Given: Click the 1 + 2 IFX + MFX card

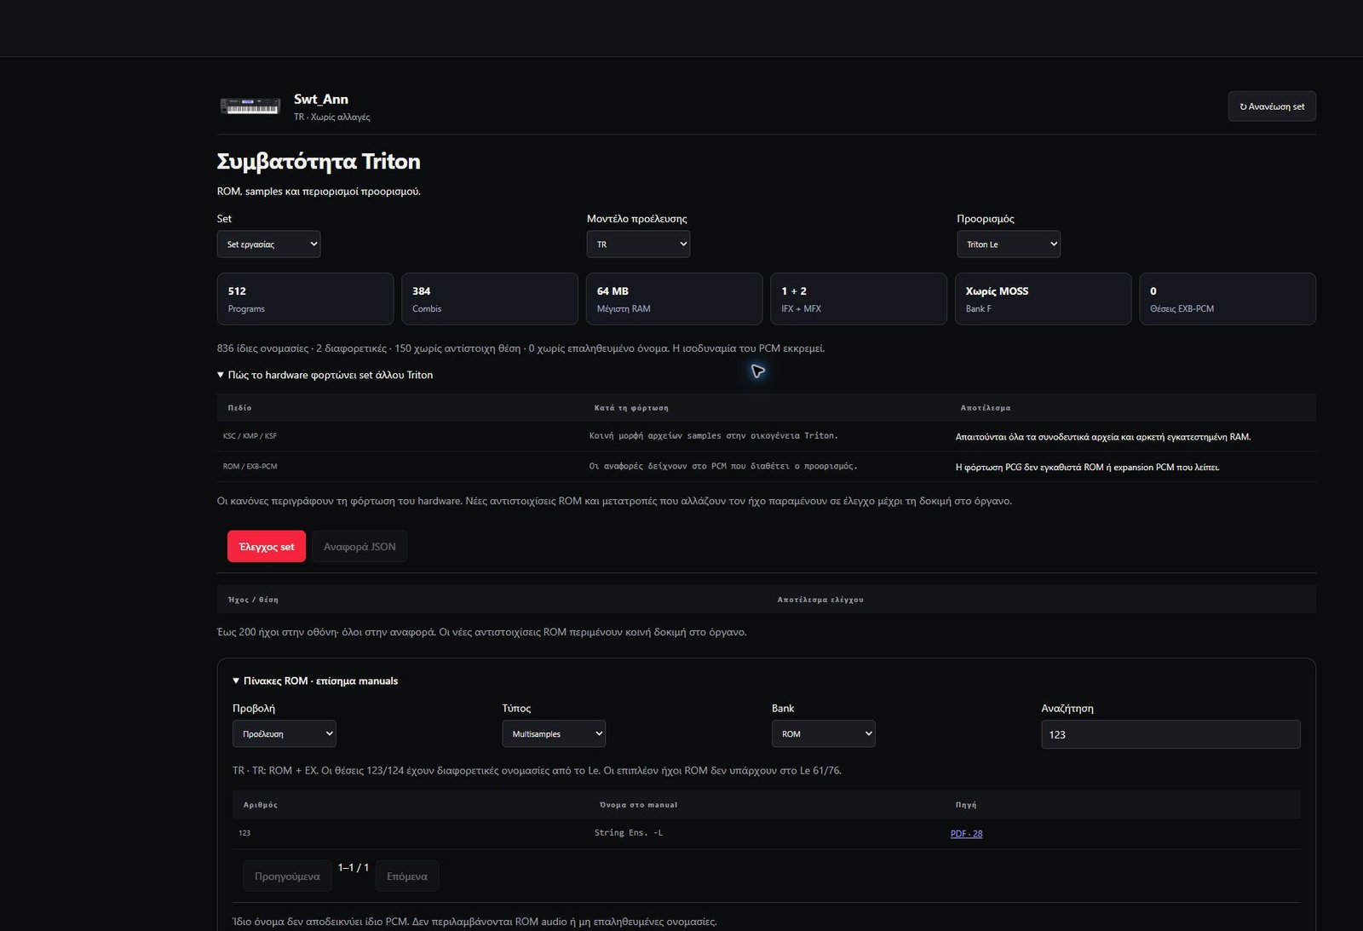Looking at the screenshot, I should coord(859,299).
